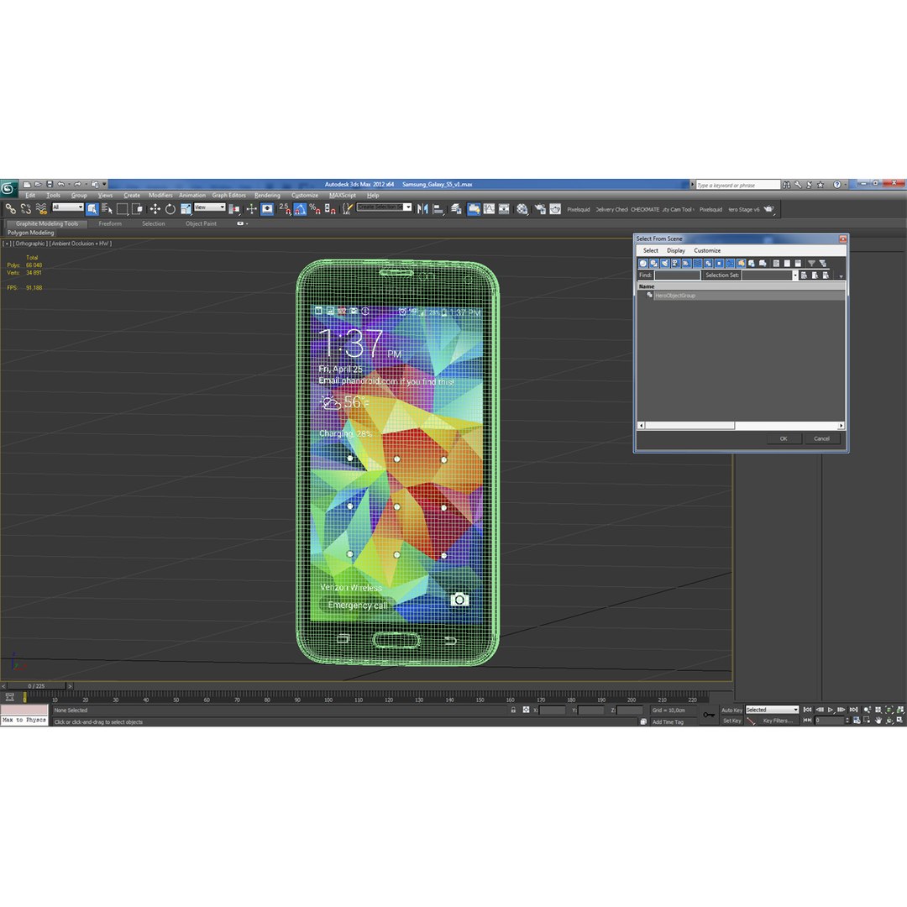Viewport: 907px width, 907px height.
Task: Select the Select and Rotate tool
Action: click(x=170, y=209)
